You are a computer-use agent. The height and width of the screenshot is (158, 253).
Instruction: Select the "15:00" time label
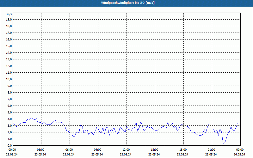click(154, 150)
